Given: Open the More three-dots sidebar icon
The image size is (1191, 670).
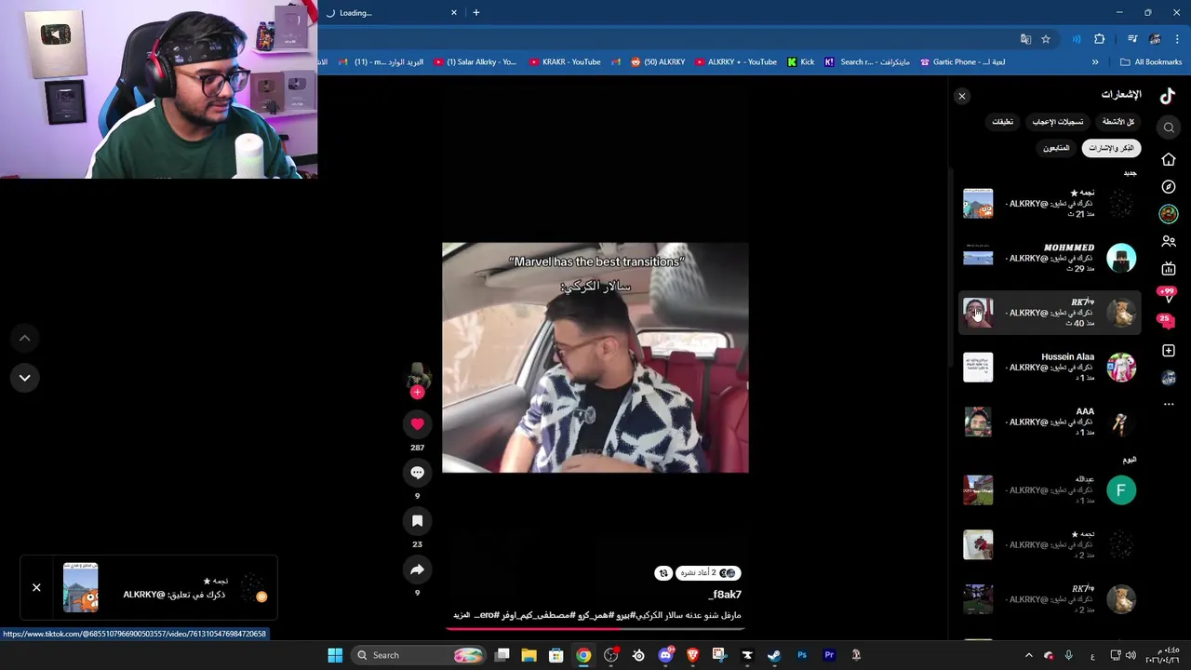Looking at the screenshot, I should click(1169, 404).
